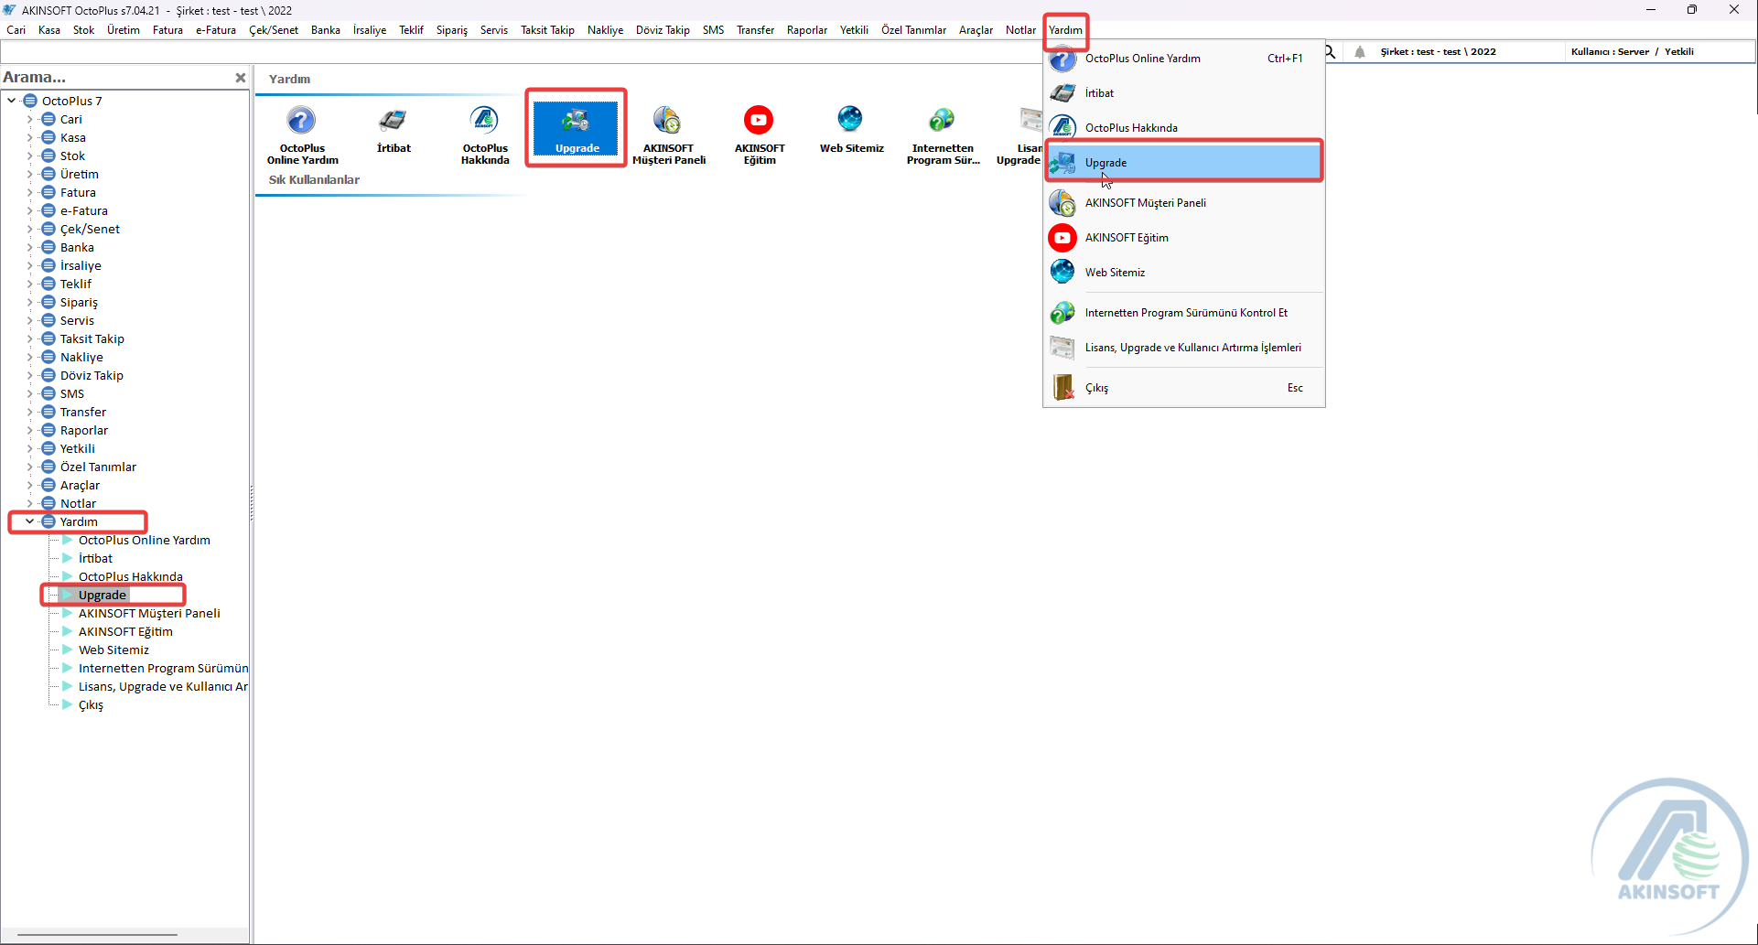Collapse the Yardım tree node
The image size is (1758, 945).
click(x=29, y=521)
